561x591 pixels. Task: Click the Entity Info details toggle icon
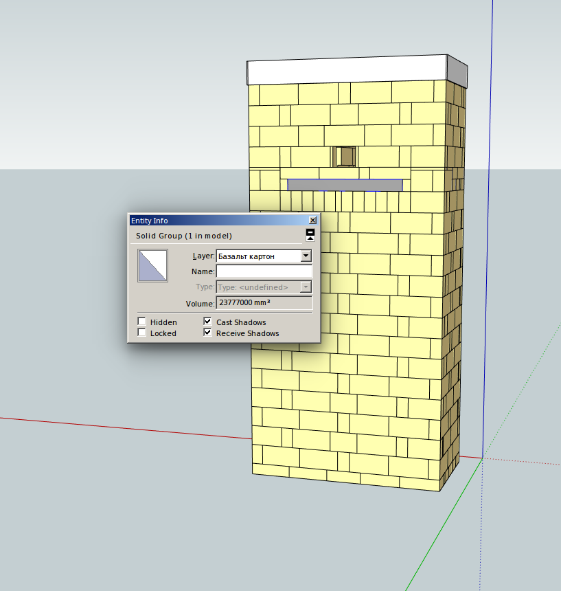coord(310,235)
